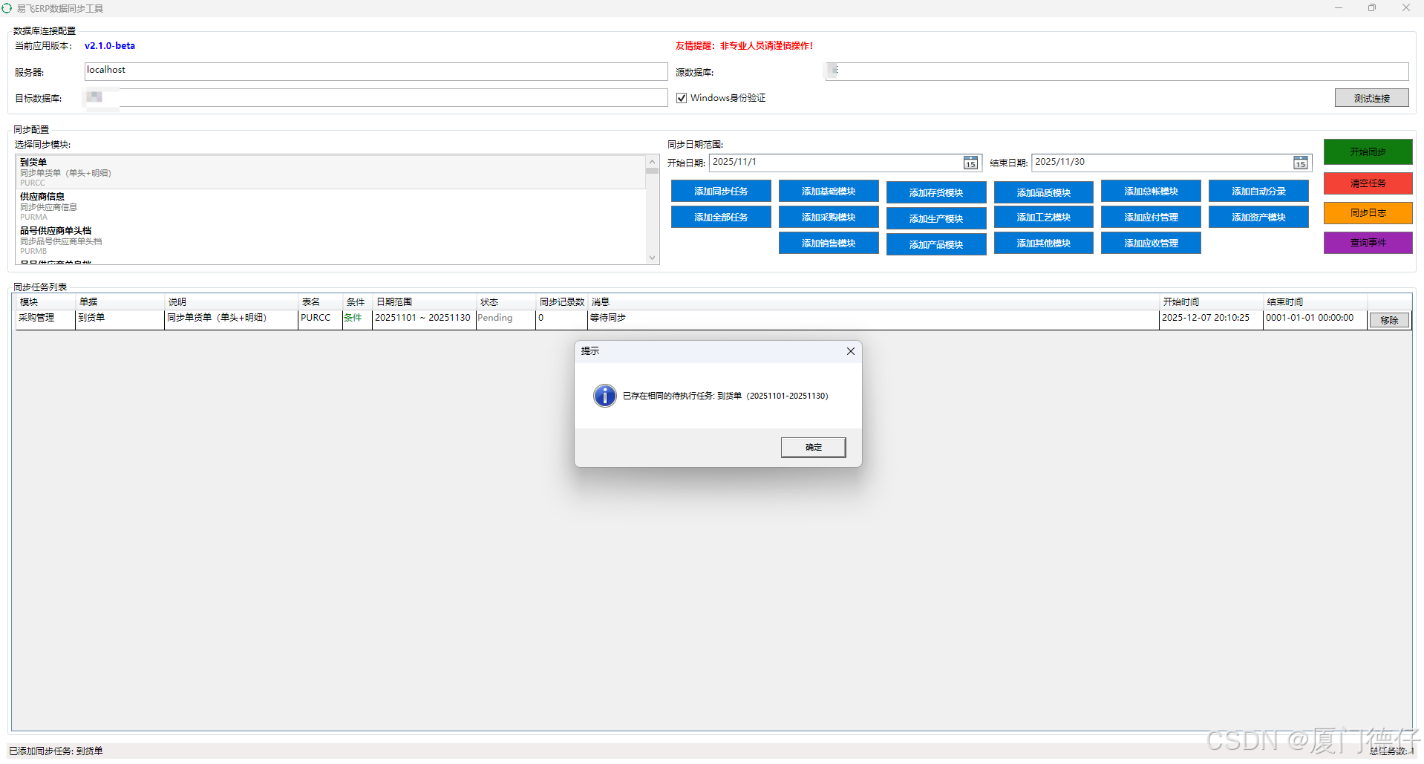
Task: Click the 说明 column header
Action: point(231,302)
